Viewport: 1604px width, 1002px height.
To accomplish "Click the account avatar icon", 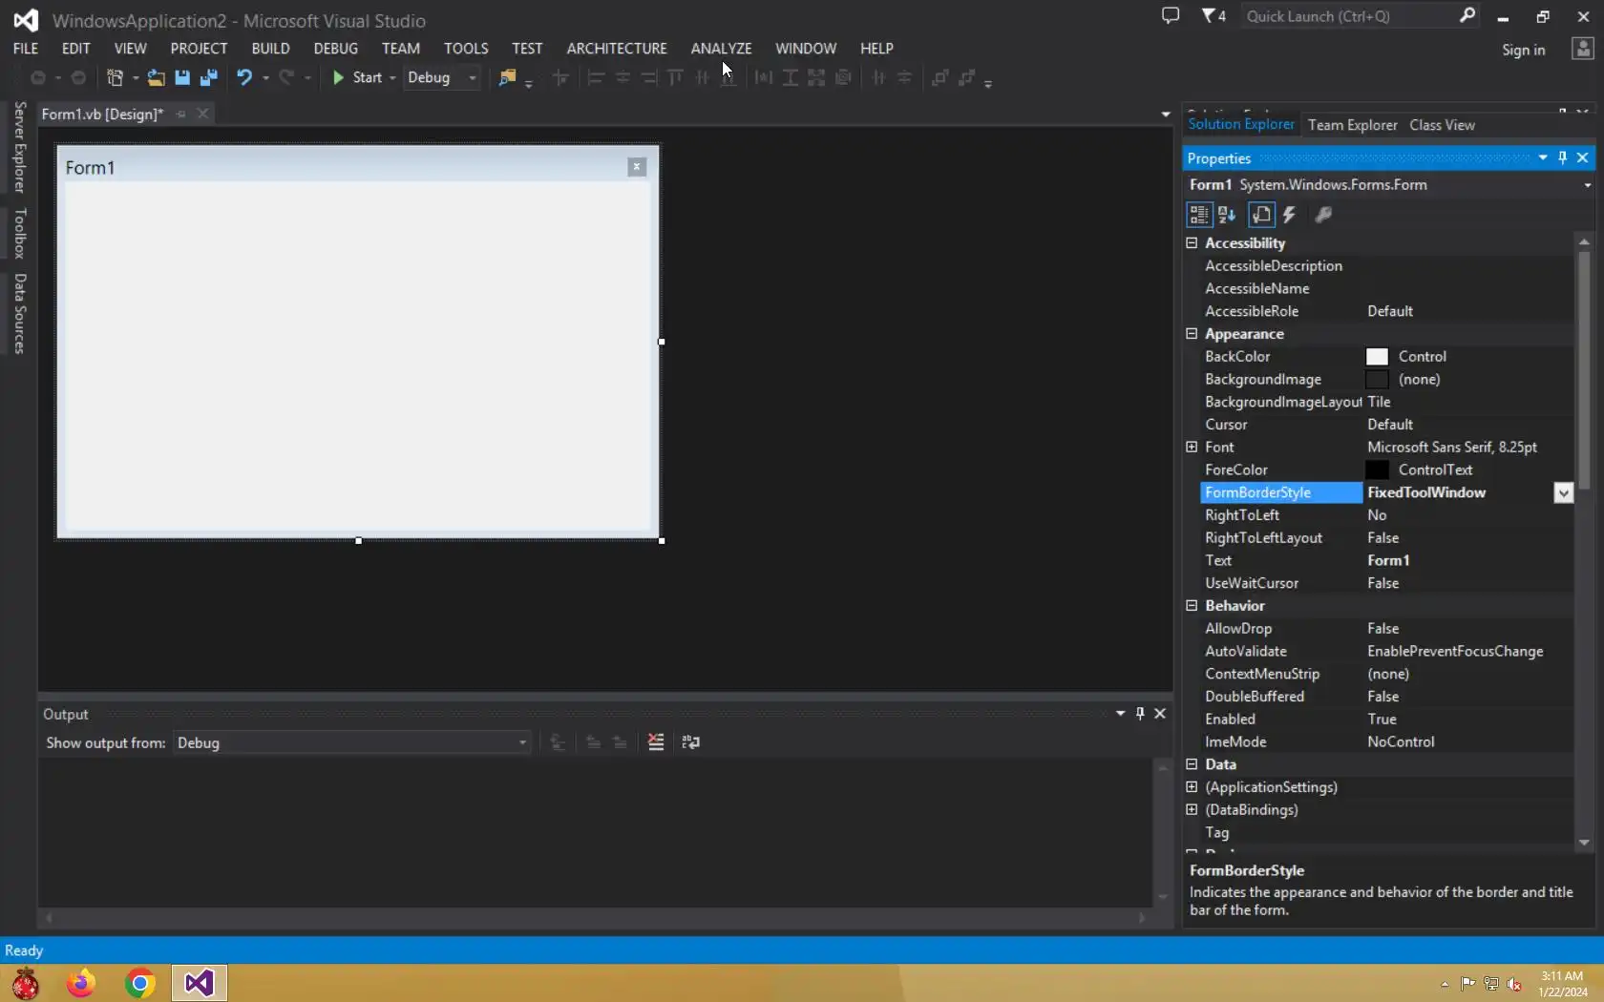I will tap(1583, 49).
